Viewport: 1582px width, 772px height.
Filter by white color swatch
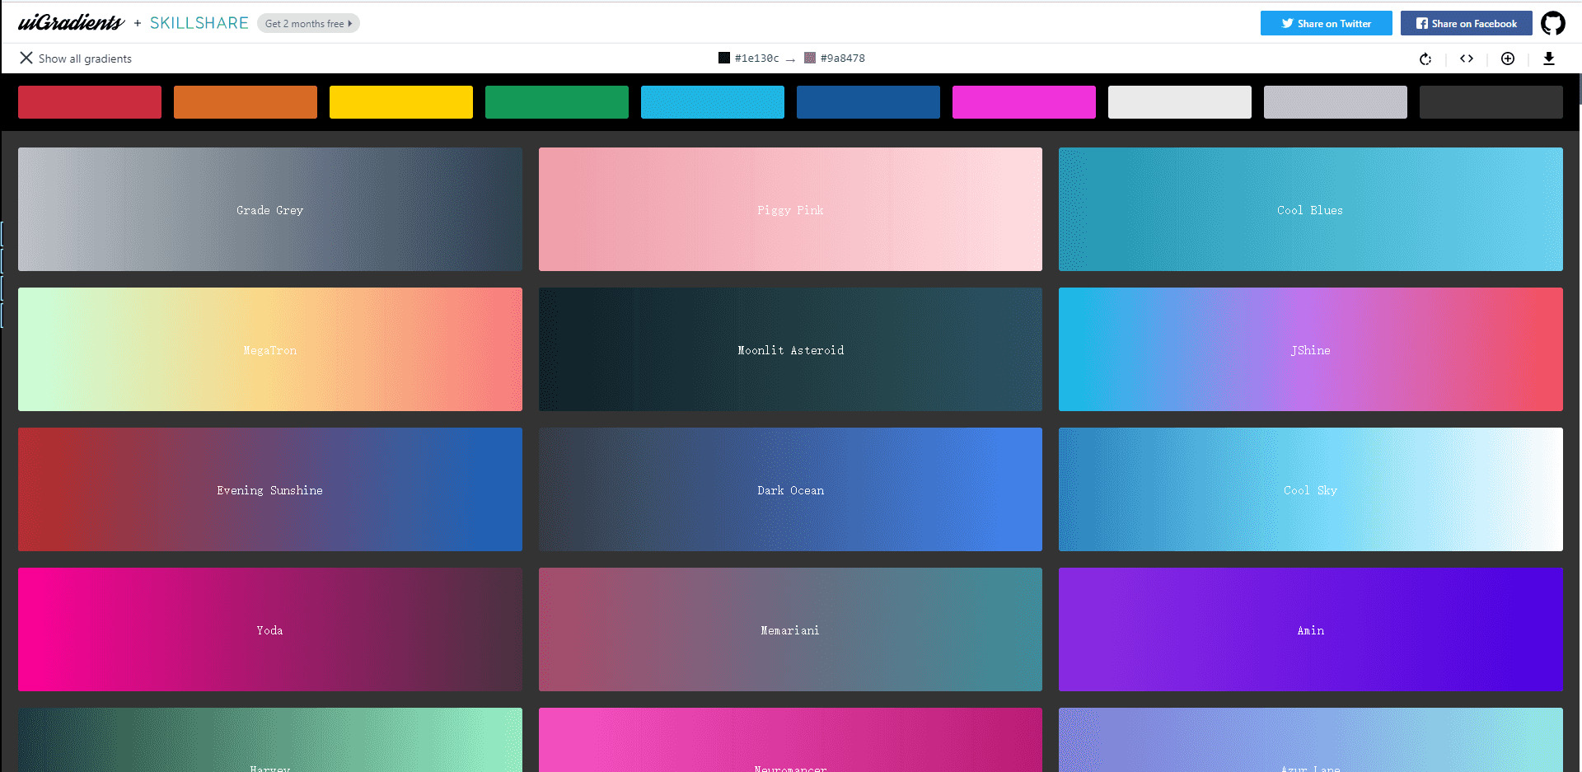[x=1180, y=102]
